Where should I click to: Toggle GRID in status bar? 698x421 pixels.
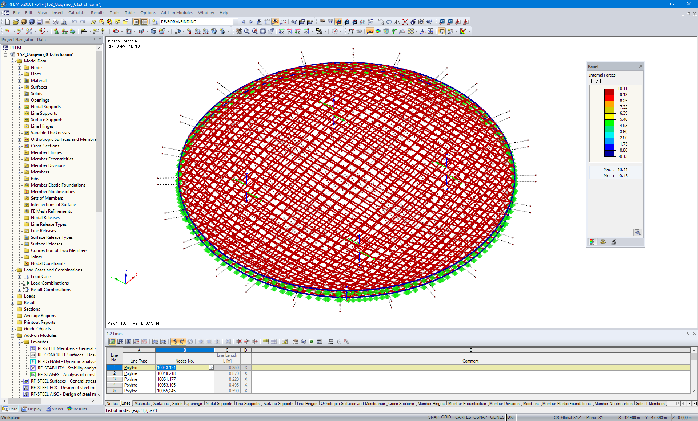point(446,417)
